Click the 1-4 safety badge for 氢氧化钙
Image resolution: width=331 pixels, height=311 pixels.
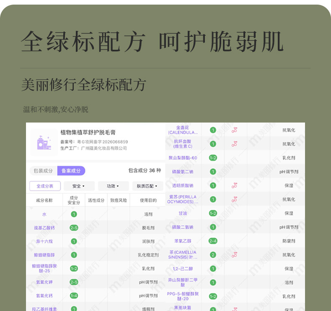[74, 296]
